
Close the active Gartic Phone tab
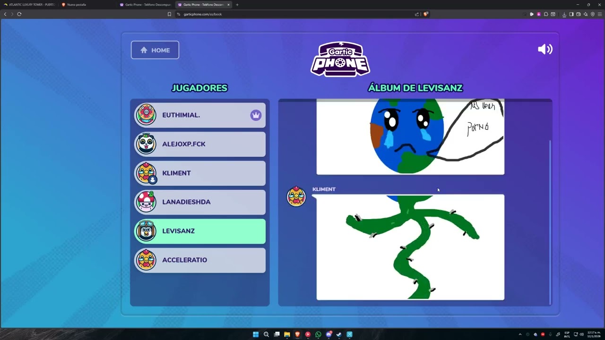click(228, 5)
